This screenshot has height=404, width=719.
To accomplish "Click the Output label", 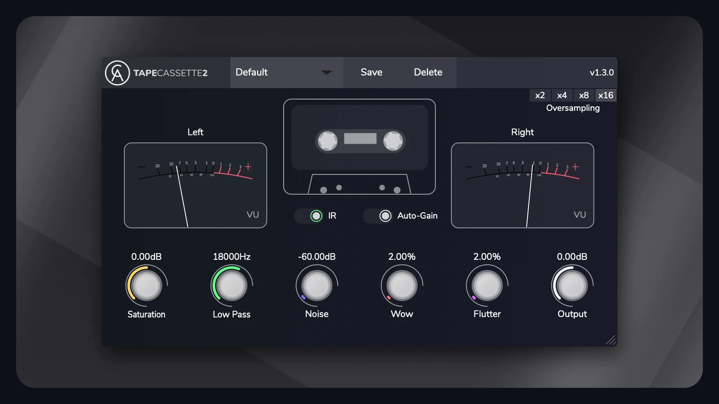I will coord(572,314).
